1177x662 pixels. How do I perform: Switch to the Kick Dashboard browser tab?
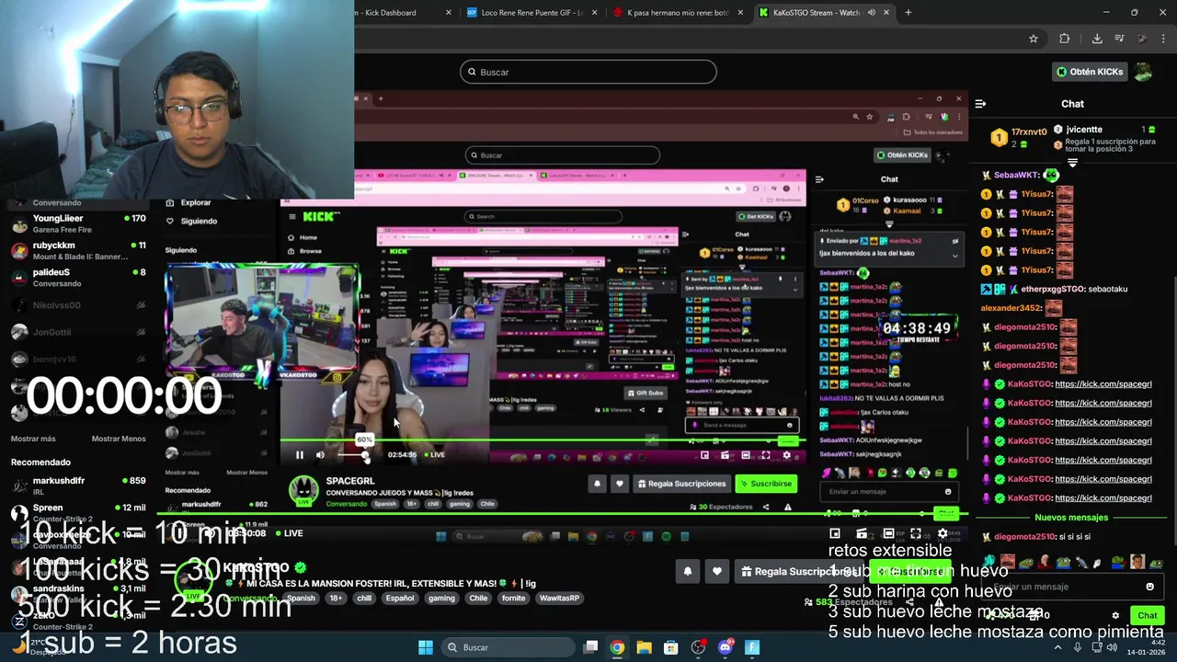coord(401,13)
